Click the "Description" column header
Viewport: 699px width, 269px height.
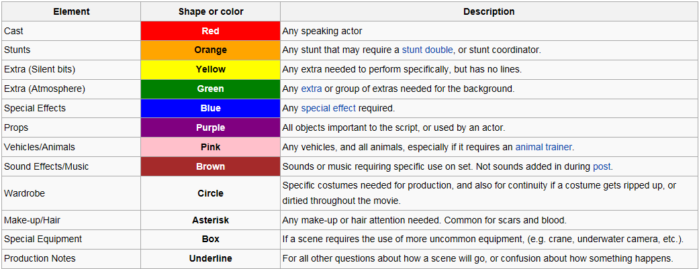pyautogui.click(x=489, y=12)
